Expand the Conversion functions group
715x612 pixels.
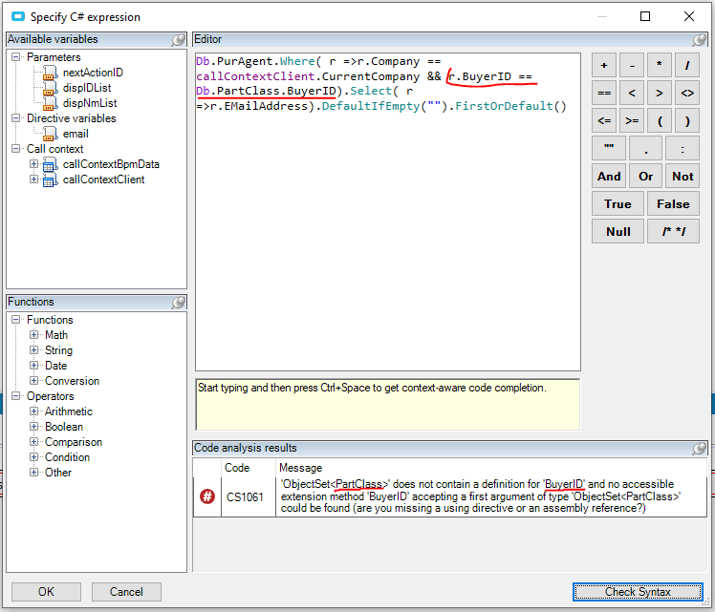pyautogui.click(x=33, y=380)
